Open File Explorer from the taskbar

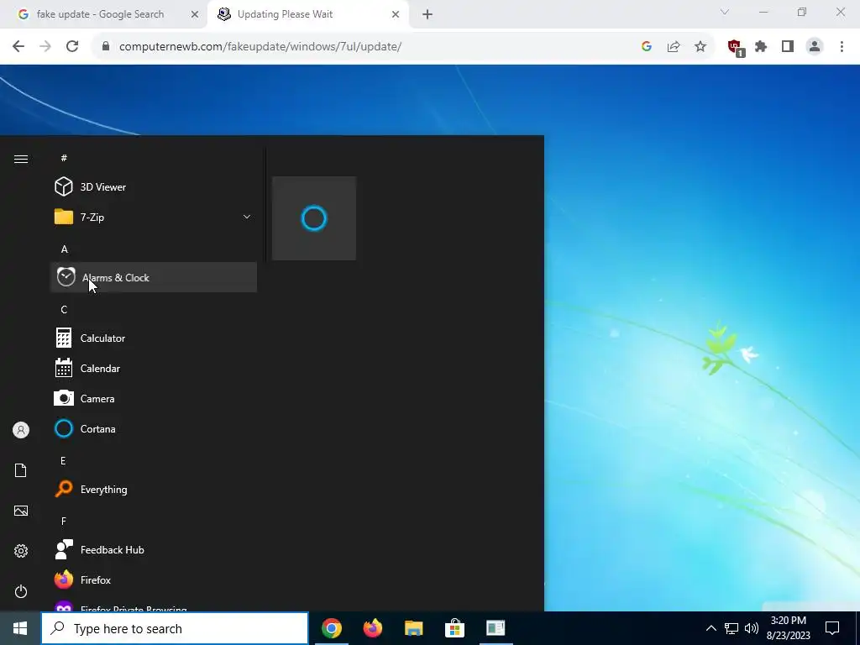click(413, 628)
